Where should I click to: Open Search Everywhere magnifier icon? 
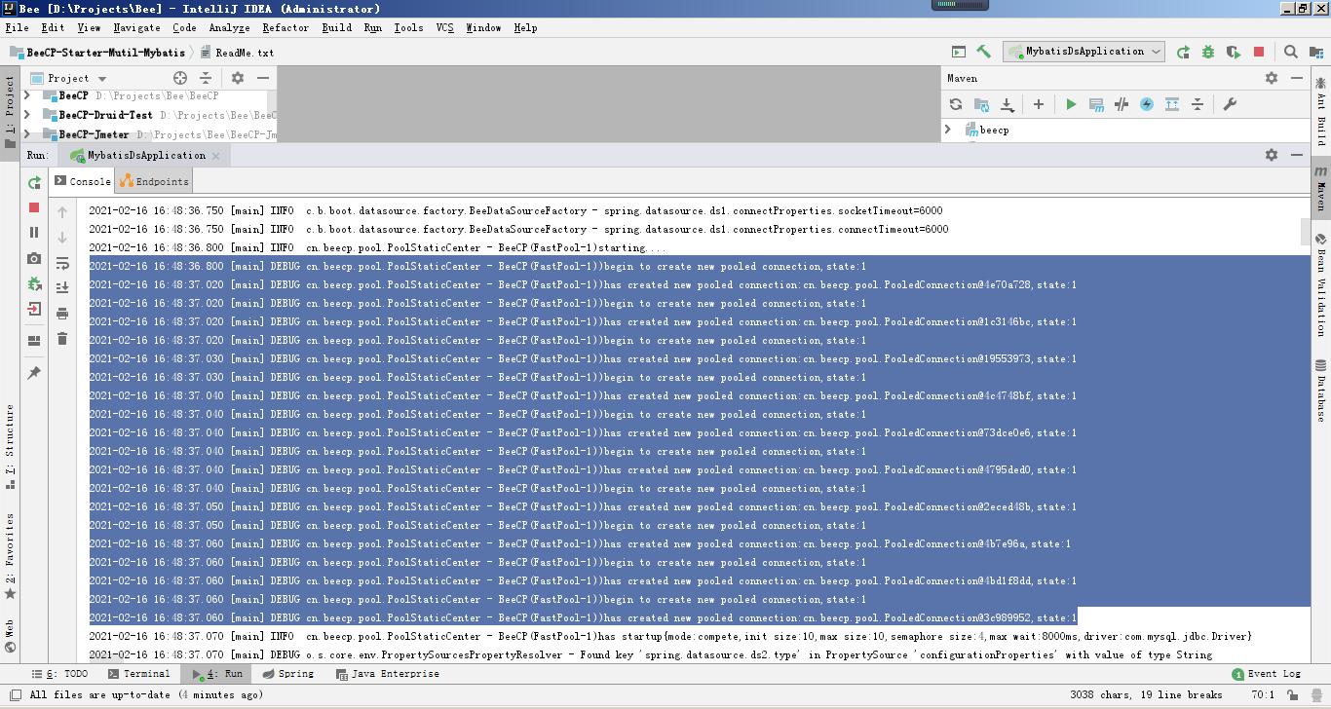tap(1291, 52)
